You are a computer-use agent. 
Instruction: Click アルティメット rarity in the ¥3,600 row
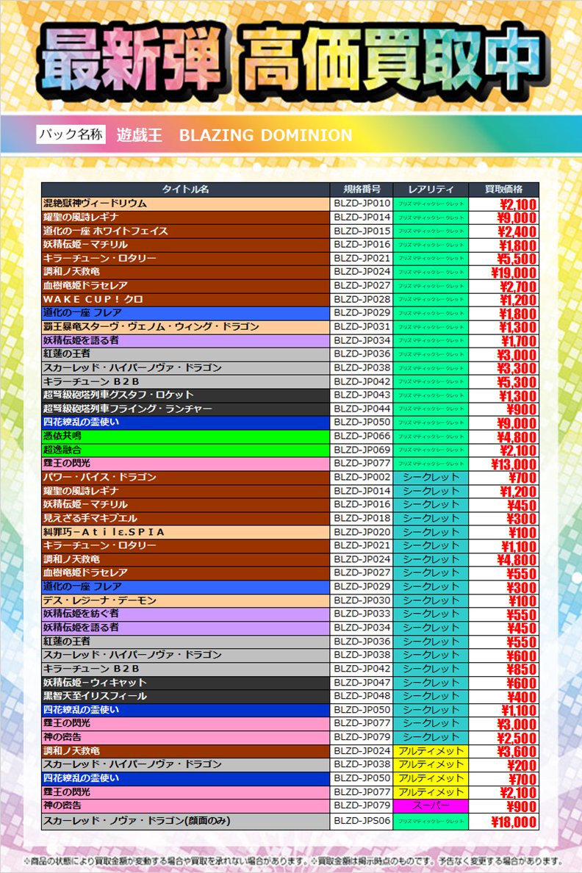point(431,751)
